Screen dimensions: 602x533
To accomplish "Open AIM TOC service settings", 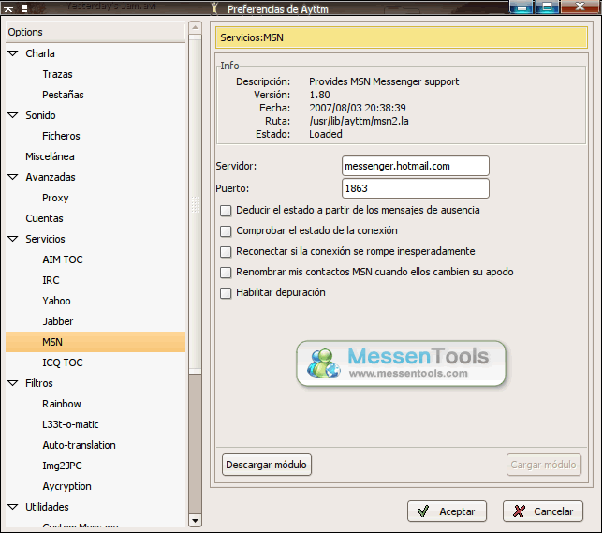I will pos(63,259).
